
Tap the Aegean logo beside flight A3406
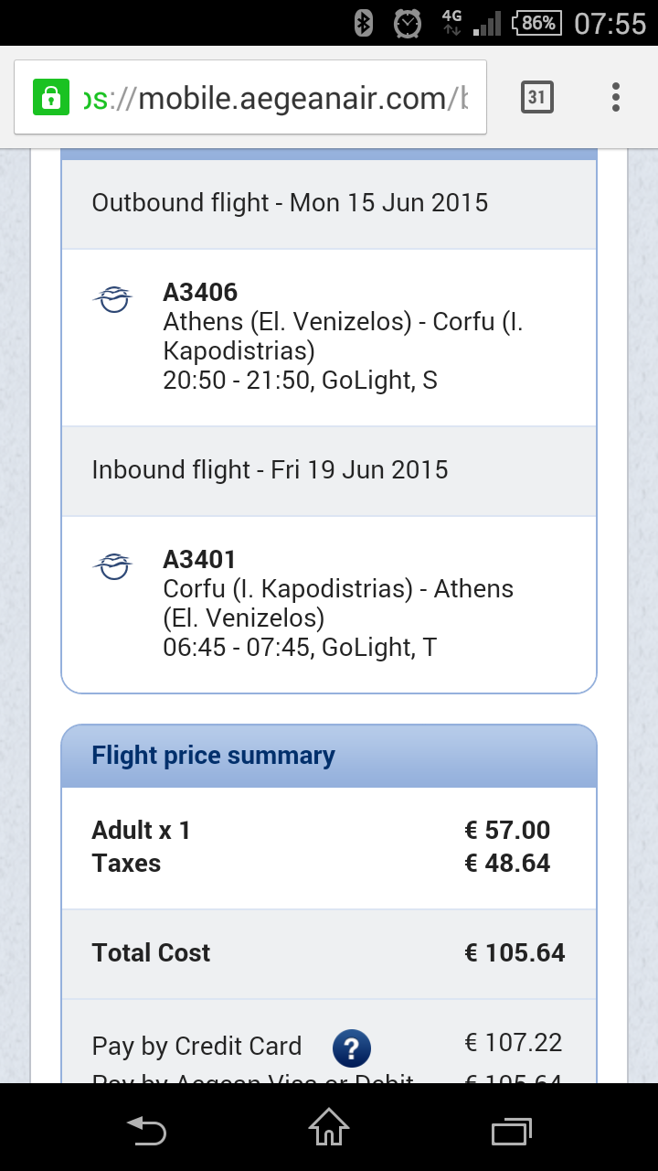pos(113,299)
